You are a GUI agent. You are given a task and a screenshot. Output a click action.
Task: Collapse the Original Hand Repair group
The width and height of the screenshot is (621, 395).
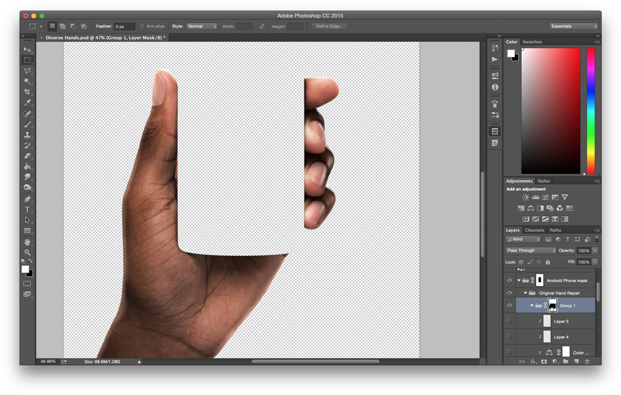tap(525, 293)
